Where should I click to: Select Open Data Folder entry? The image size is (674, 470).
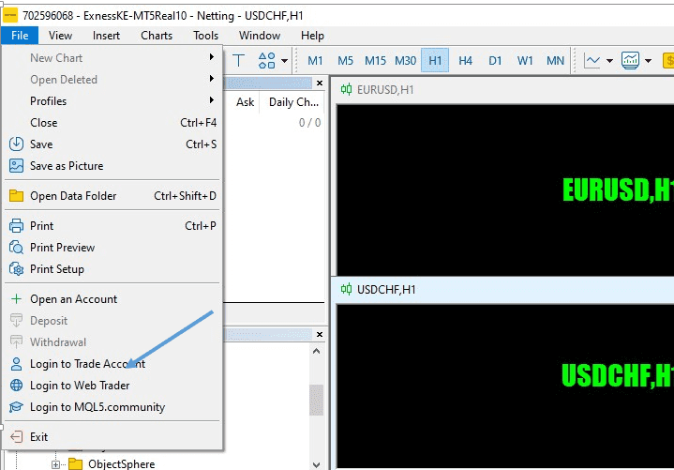coord(112,196)
